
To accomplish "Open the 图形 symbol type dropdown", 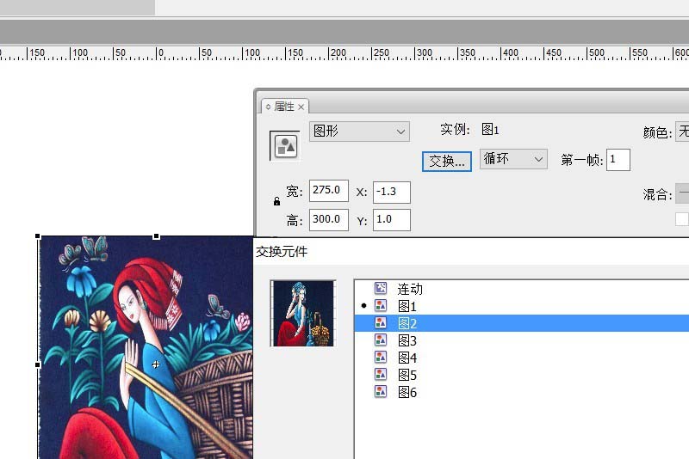I will pyautogui.click(x=359, y=131).
